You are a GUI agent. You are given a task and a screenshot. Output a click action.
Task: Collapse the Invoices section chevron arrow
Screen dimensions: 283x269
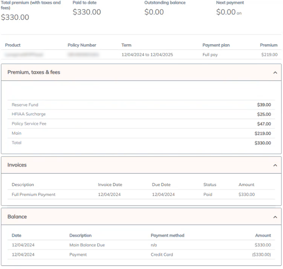pyautogui.click(x=275, y=165)
